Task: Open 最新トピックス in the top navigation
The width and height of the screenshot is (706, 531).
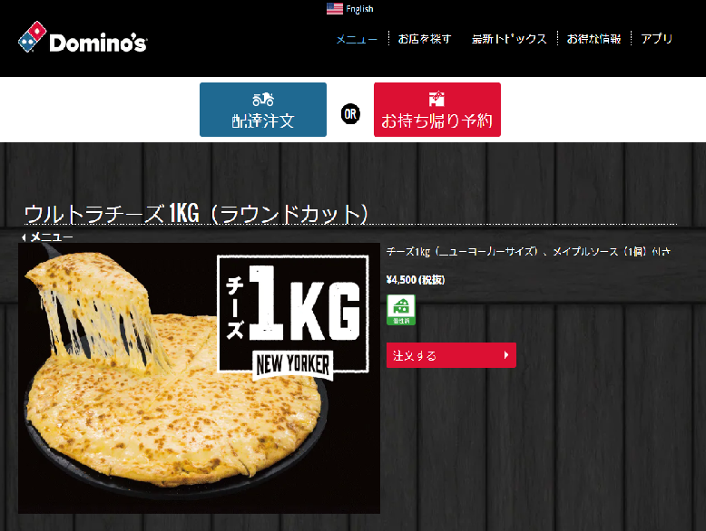Action: 509,39
